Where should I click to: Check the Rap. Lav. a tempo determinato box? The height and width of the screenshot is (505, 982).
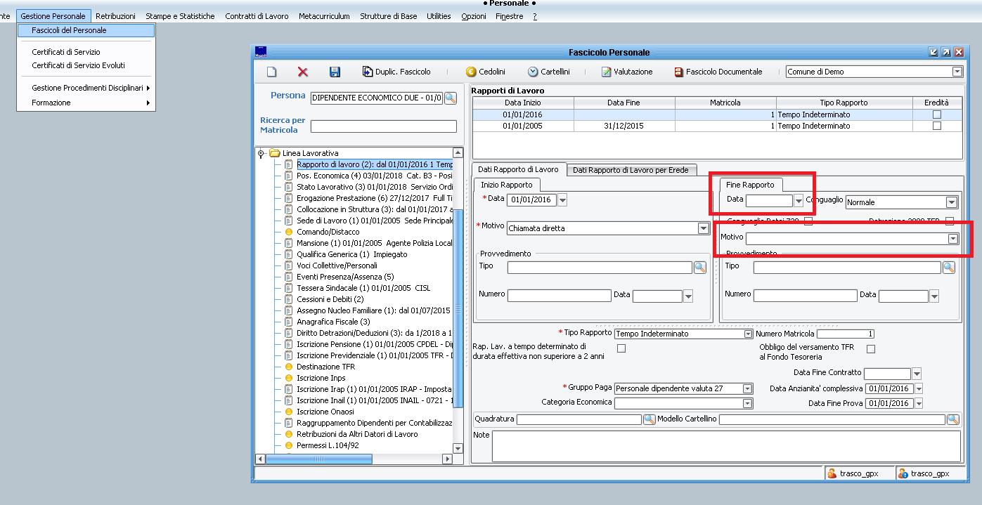(621, 348)
